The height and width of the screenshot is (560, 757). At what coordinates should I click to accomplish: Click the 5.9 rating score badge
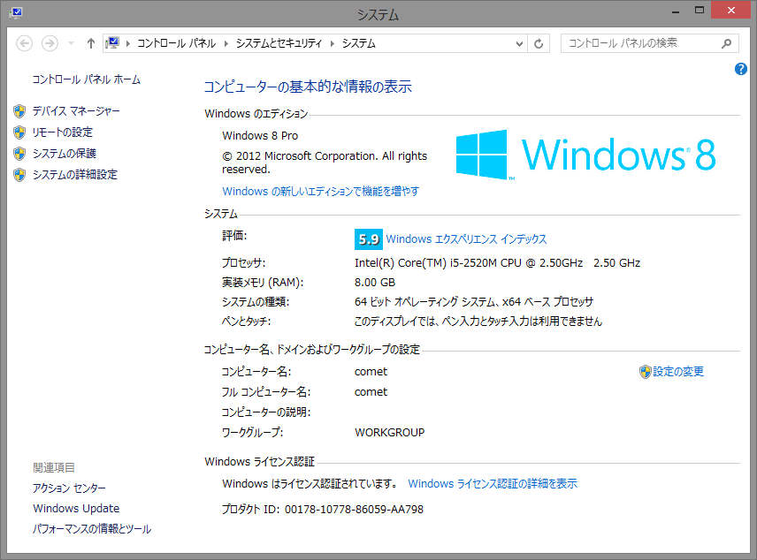368,239
